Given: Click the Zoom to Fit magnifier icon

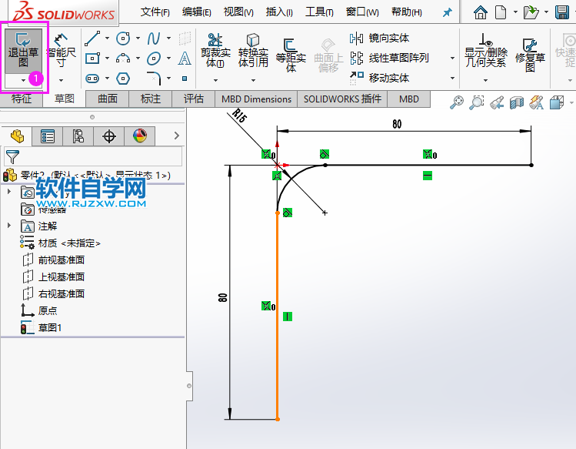Looking at the screenshot, I should click(457, 102).
